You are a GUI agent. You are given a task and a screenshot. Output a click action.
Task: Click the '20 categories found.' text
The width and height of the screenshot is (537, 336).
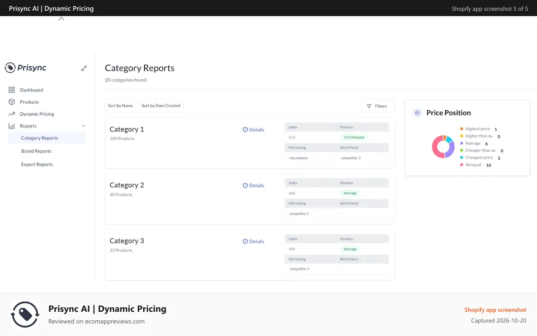point(126,80)
